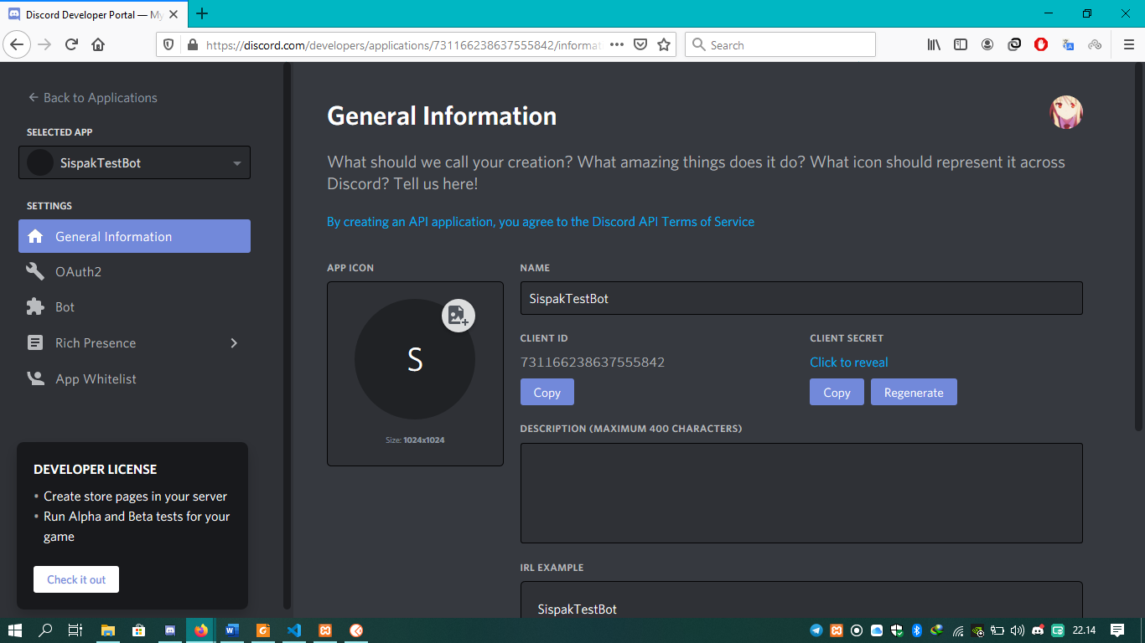Screen dimensions: 1145x643
Task: Regenerate the client secret
Action: click(914, 392)
